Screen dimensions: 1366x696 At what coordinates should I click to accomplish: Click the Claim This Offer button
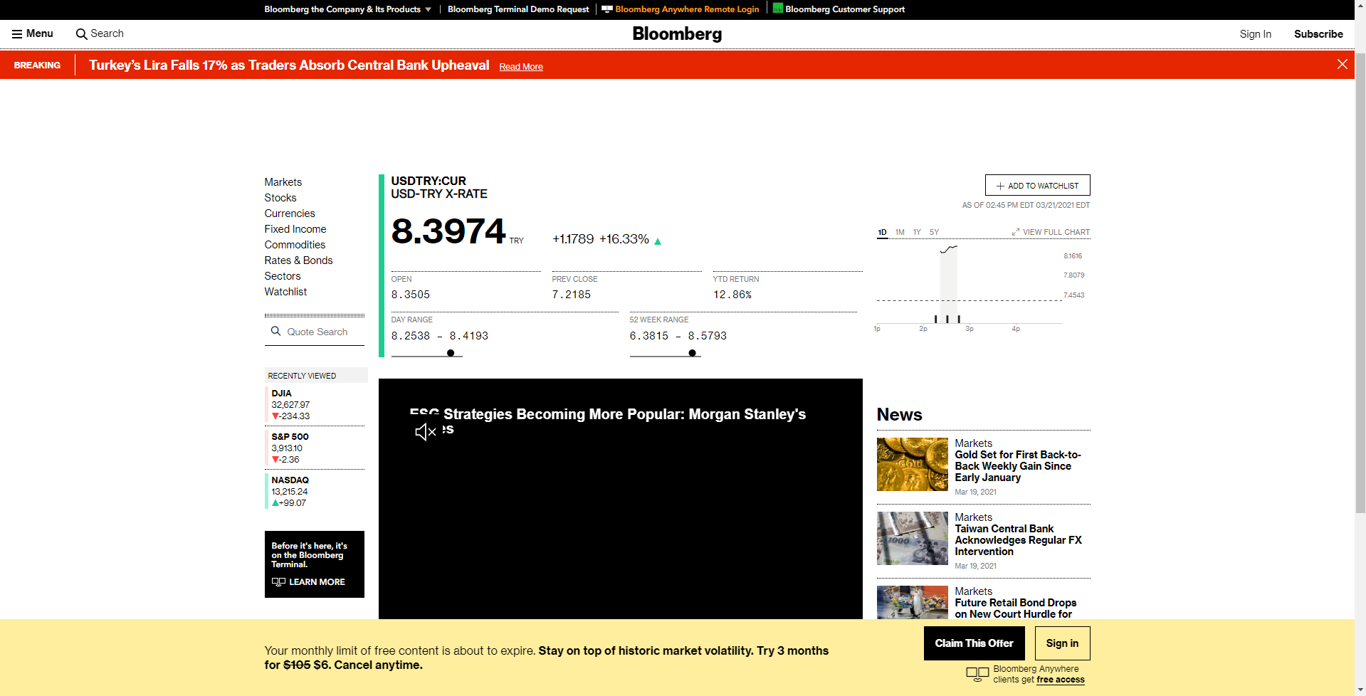coord(974,643)
